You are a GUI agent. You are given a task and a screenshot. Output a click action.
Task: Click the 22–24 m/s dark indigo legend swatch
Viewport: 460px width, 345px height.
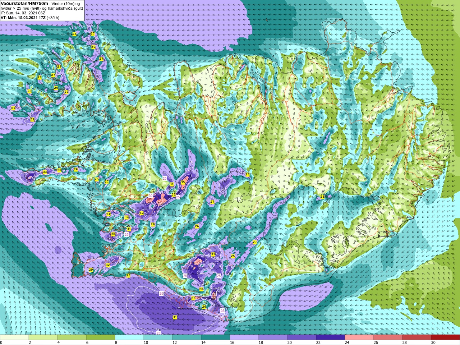click(331, 337)
